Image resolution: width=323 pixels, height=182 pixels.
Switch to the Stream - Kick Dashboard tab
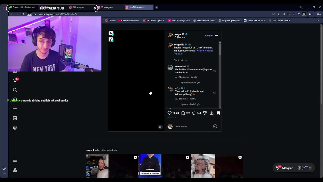point(23,7)
